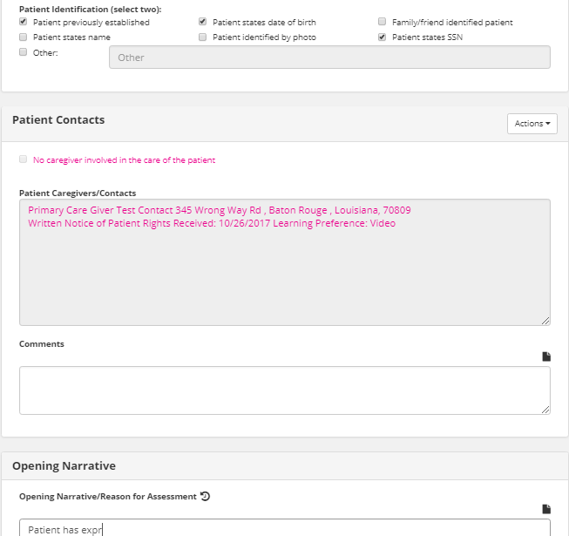This screenshot has height=536, width=569.
Task: Toggle the Other identification checkbox
Action: click(x=24, y=51)
